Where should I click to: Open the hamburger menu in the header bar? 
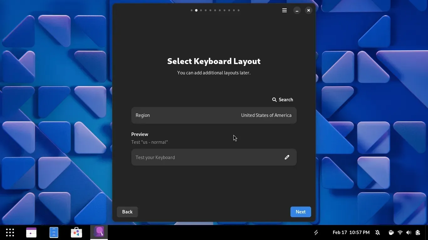[284, 10]
